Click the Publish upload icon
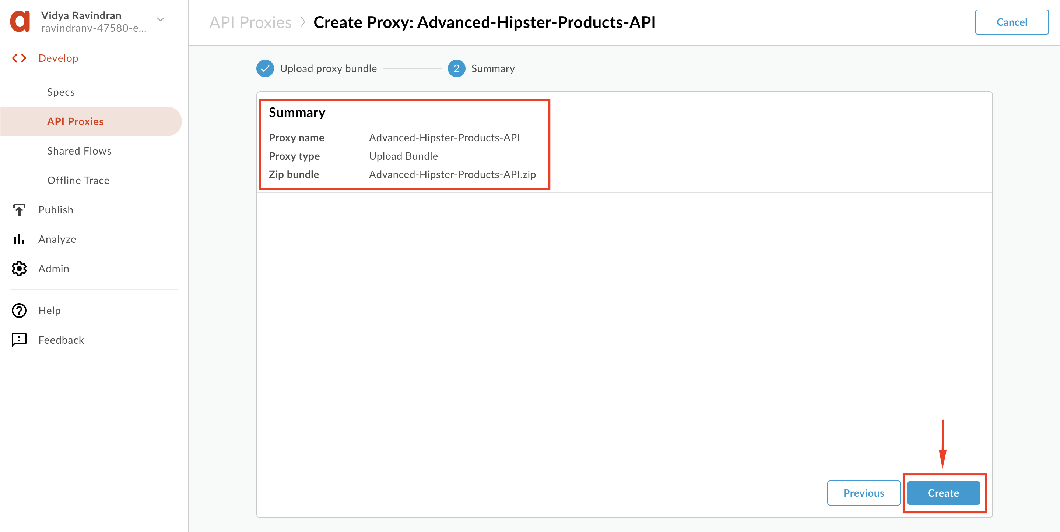Screen dimensions: 1060x532 19,210
